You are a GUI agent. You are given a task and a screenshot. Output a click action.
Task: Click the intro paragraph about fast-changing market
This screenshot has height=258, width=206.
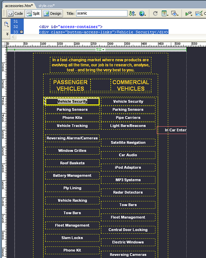coord(100,65)
